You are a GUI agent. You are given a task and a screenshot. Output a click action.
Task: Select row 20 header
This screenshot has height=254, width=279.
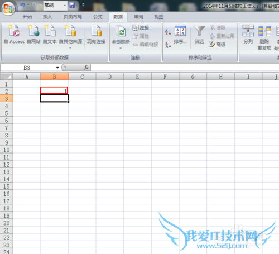click(x=7, y=223)
